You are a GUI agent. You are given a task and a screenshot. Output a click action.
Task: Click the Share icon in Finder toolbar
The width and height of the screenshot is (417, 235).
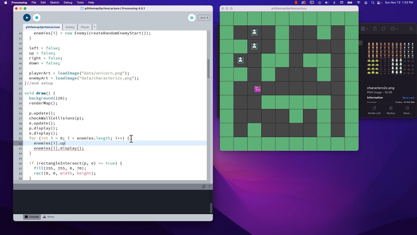pos(375,29)
